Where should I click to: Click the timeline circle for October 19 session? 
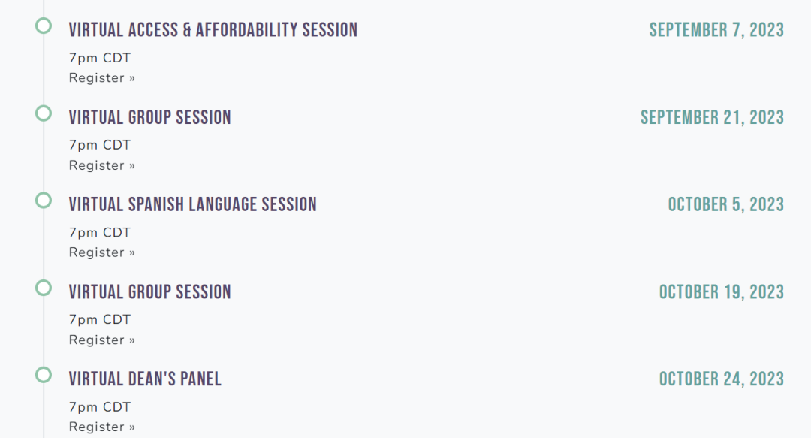click(44, 288)
